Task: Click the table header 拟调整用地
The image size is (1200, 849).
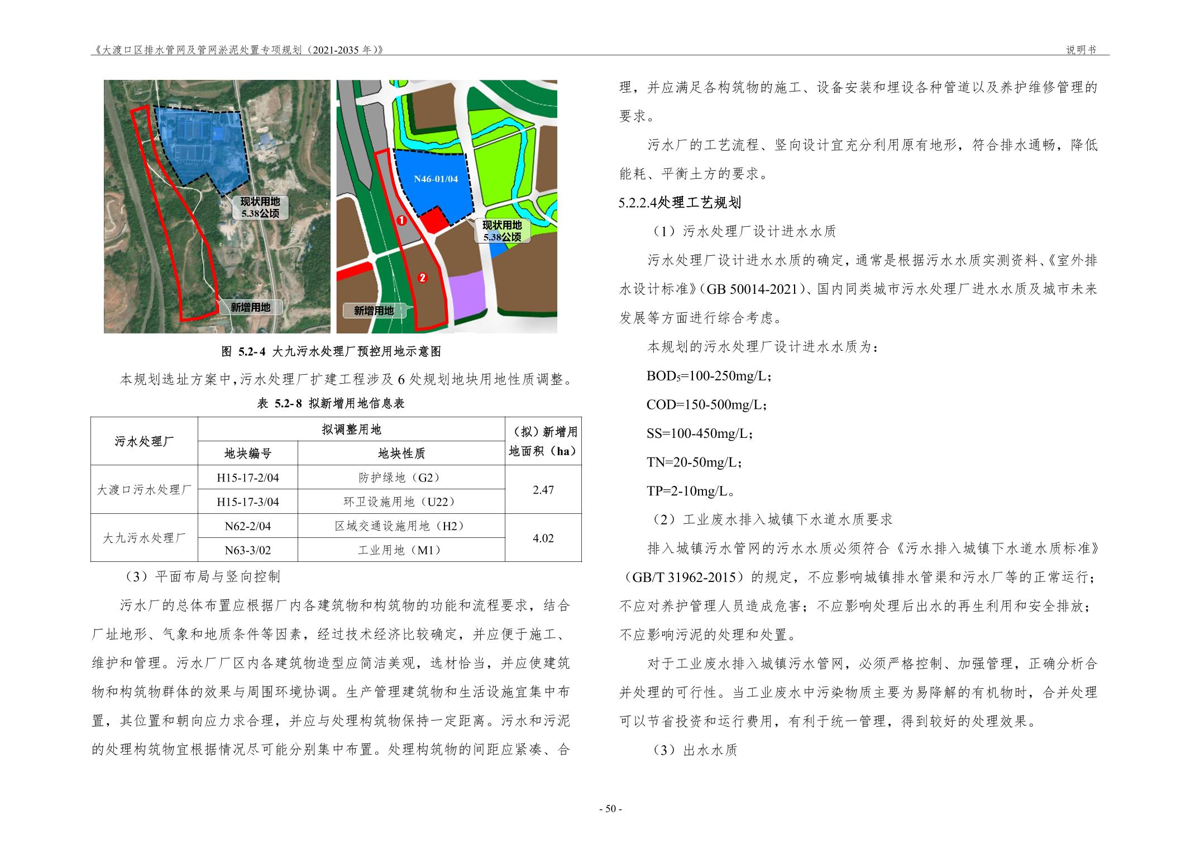Action: (351, 429)
